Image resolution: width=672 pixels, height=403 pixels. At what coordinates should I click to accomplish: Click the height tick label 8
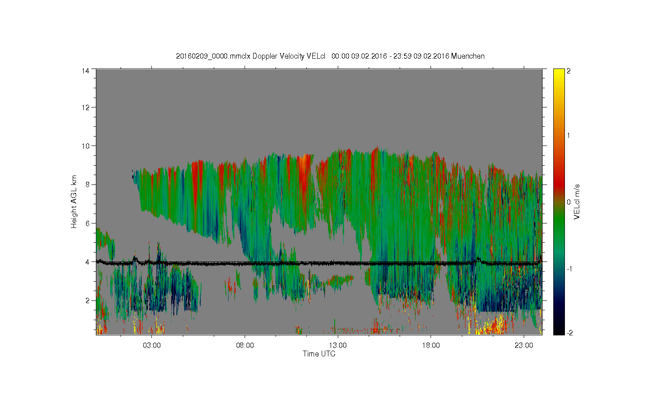coord(87,184)
